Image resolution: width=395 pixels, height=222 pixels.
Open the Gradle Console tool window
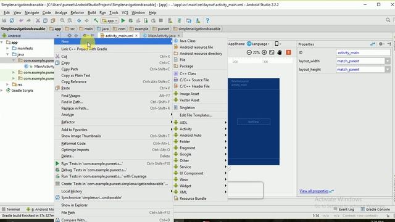[x=375, y=209]
